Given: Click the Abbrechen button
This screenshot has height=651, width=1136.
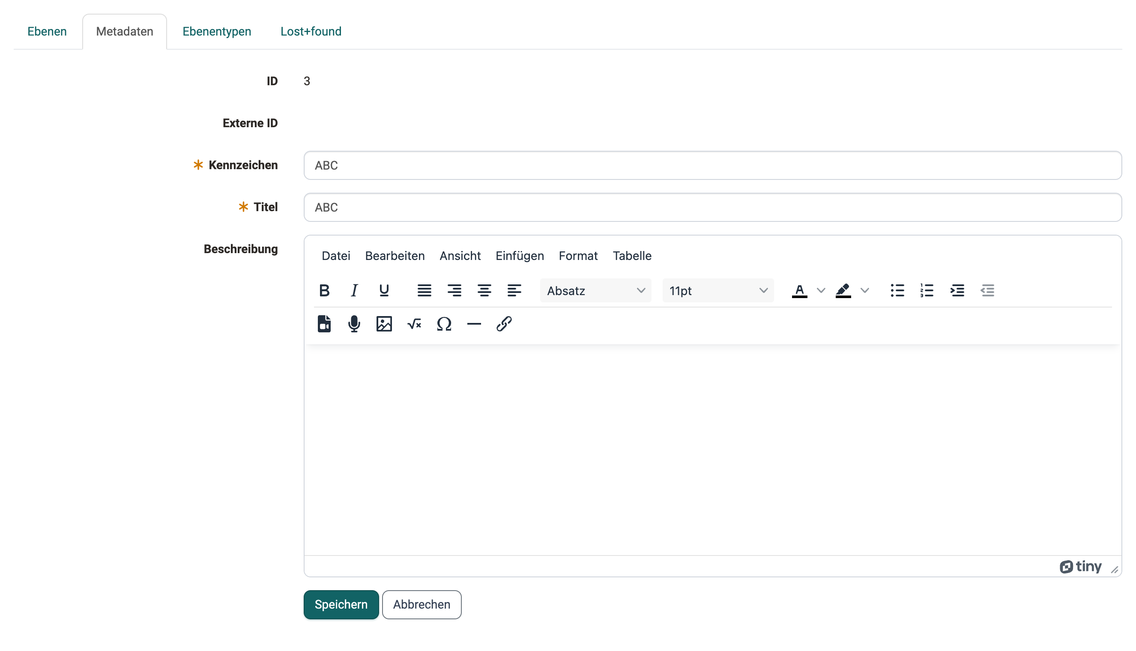Looking at the screenshot, I should [422, 604].
